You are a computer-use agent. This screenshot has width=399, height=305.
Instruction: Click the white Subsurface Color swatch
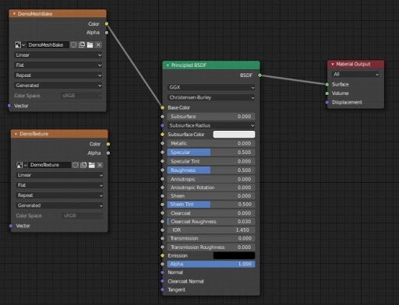(234, 135)
